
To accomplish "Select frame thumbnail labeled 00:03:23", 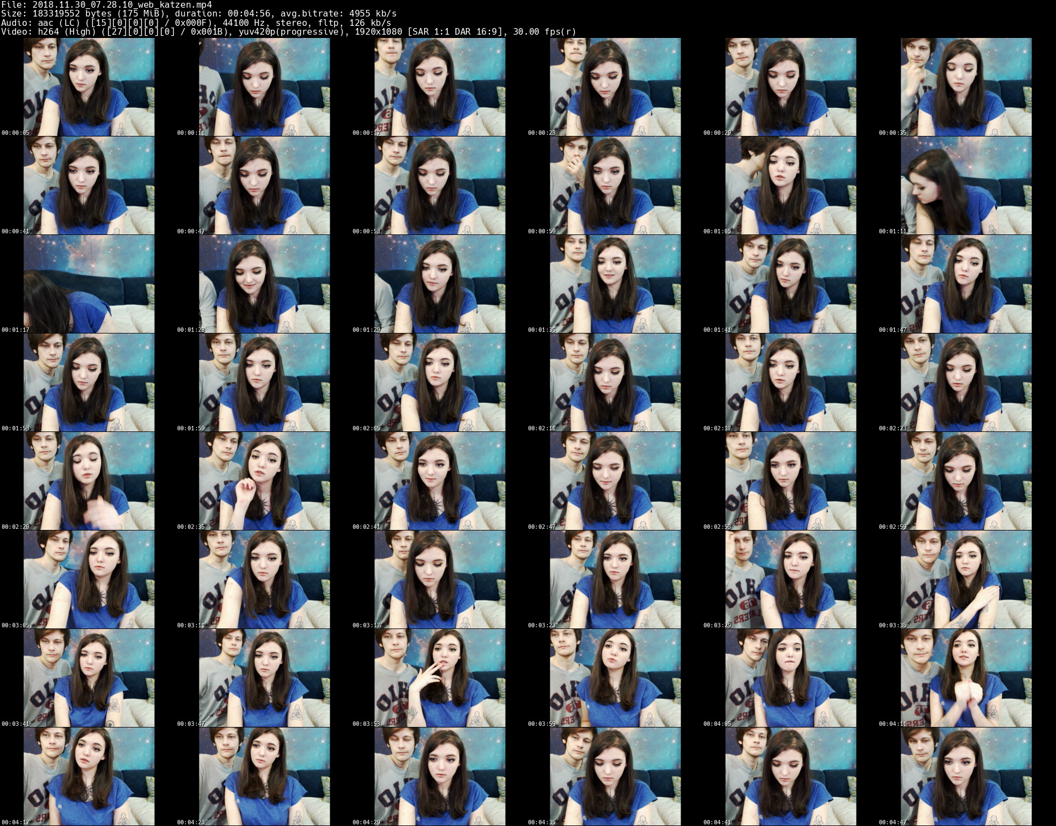I will tap(615, 579).
